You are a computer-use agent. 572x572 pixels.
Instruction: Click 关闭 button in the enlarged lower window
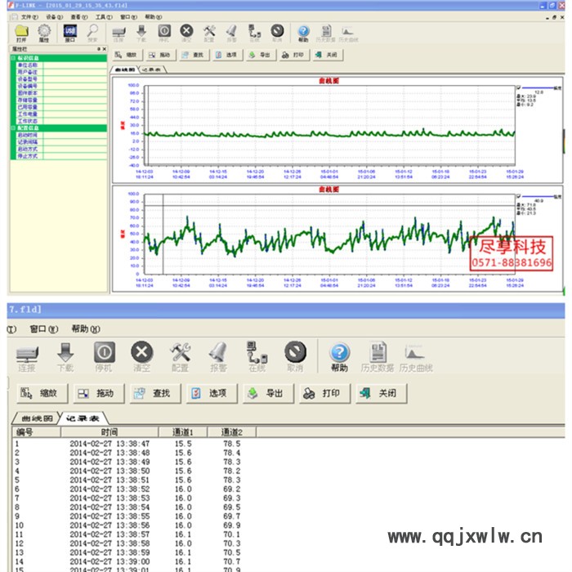(x=381, y=393)
